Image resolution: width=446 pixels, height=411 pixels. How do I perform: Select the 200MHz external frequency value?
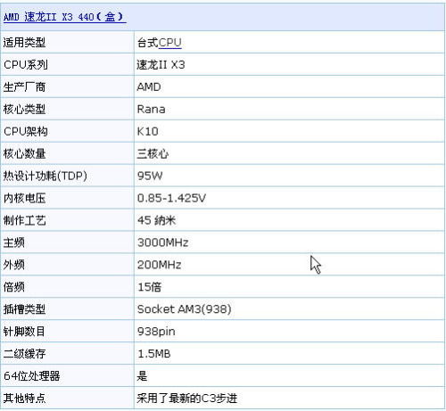[159, 265]
